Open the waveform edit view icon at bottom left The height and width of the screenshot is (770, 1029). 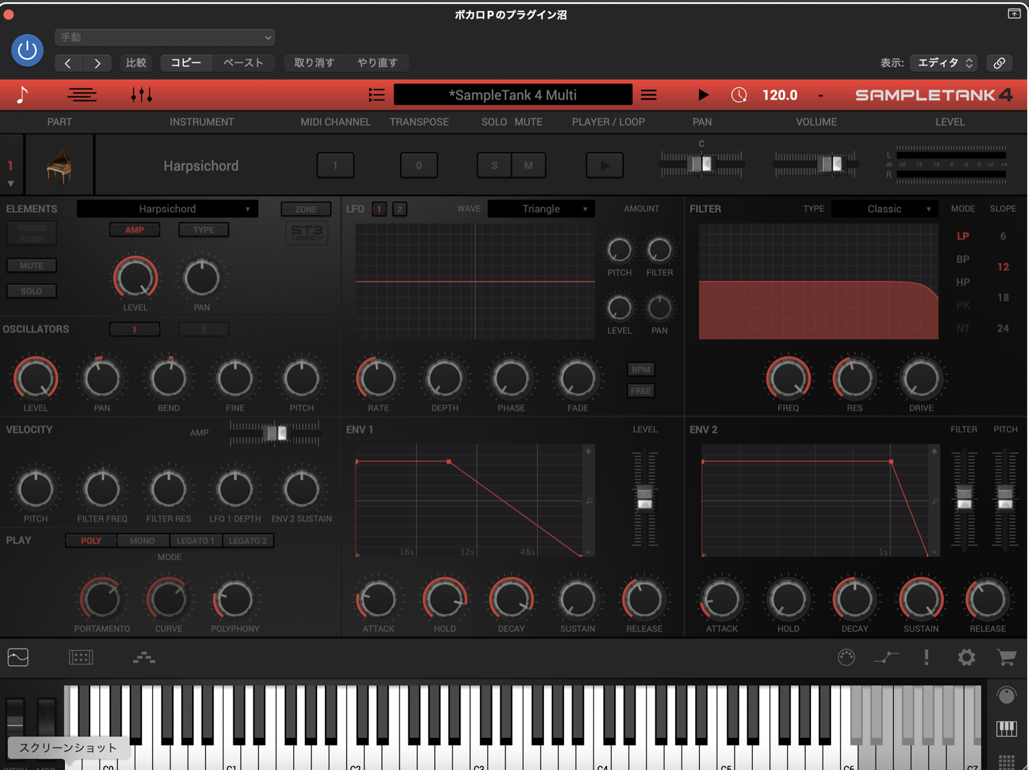[x=18, y=657]
